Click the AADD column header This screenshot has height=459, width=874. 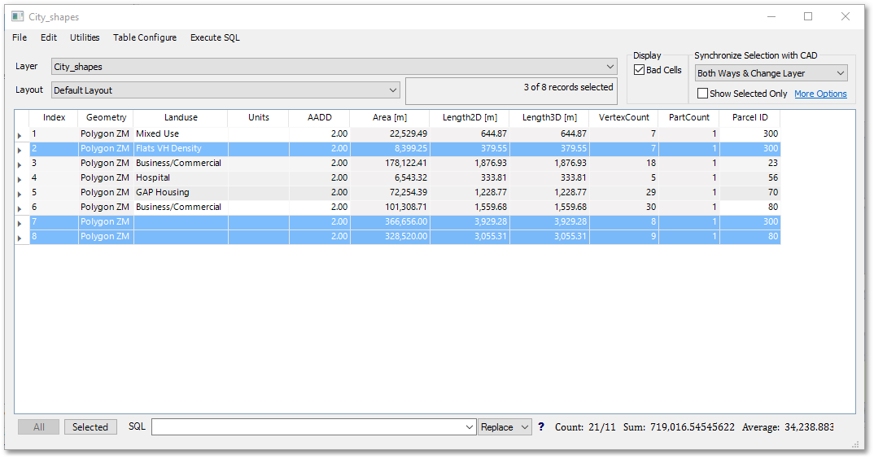319,118
